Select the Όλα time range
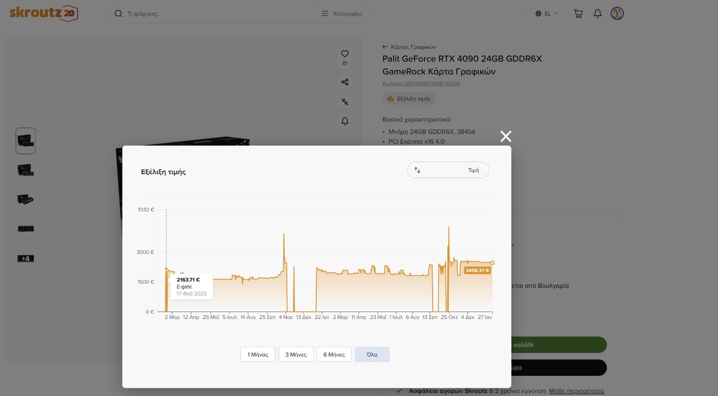This screenshot has width=718, height=396. (x=372, y=354)
